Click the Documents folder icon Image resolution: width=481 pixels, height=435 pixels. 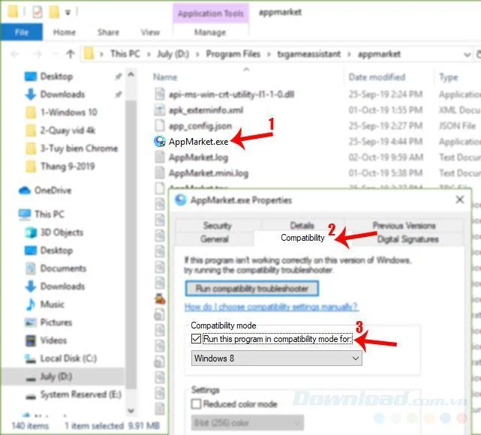pyautogui.click(x=31, y=268)
